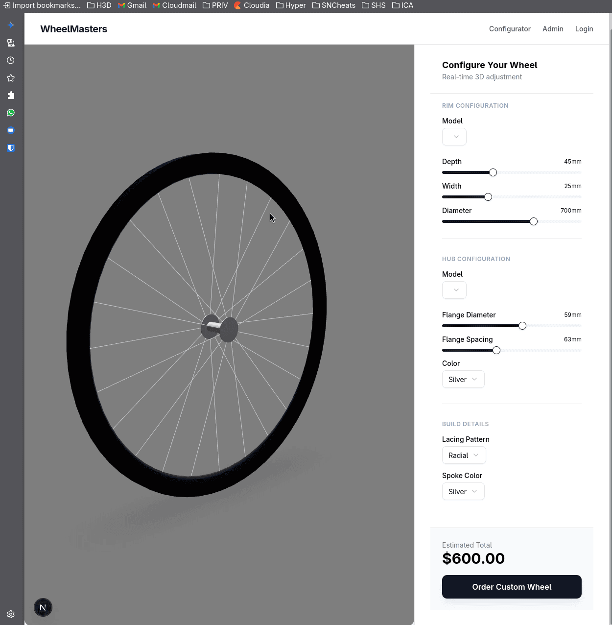Expand the rim Model dropdown

[x=454, y=137]
